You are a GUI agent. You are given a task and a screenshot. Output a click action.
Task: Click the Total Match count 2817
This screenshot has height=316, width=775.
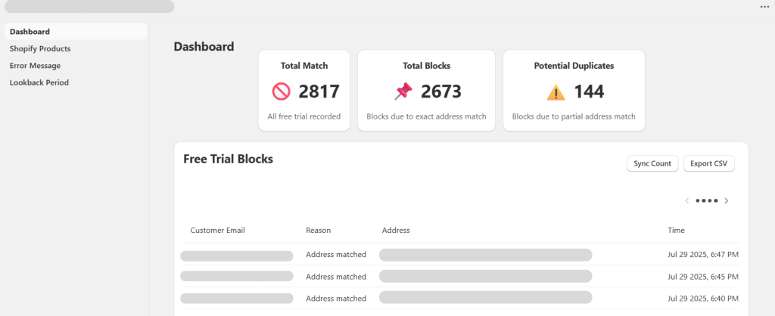(x=319, y=92)
